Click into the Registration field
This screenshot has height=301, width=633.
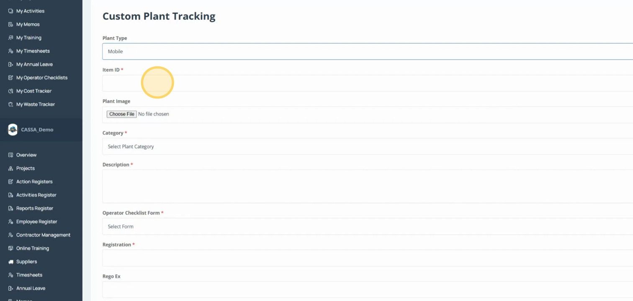tap(368, 258)
